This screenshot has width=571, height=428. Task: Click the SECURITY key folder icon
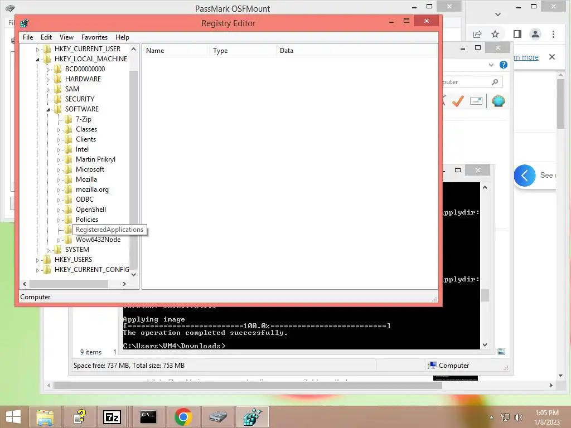pyautogui.click(x=57, y=99)
